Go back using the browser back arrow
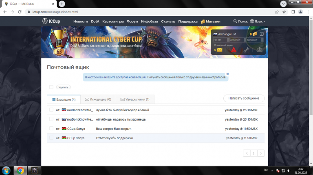 pos(5,12)
